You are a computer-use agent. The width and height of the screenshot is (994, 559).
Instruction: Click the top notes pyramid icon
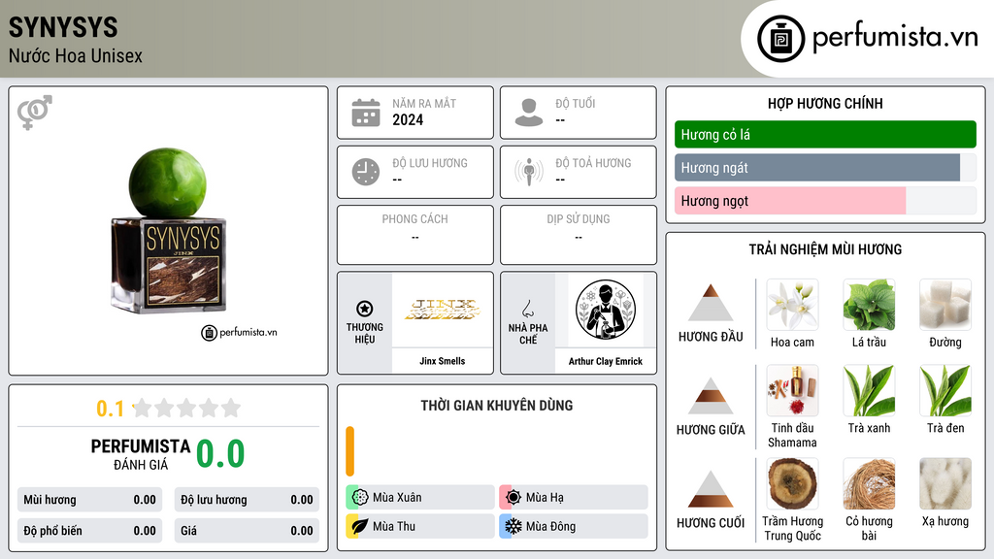click(711, 303)
